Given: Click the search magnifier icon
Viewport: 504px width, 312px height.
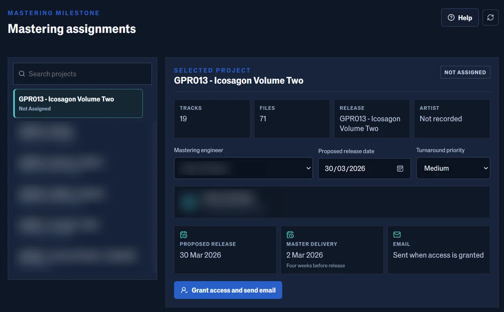Looking at the screenshot, I should [22, 74].
